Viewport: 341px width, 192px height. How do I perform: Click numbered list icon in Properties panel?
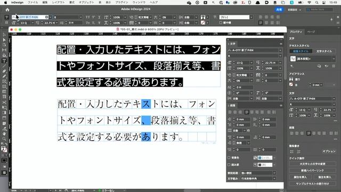click(299, 151)
